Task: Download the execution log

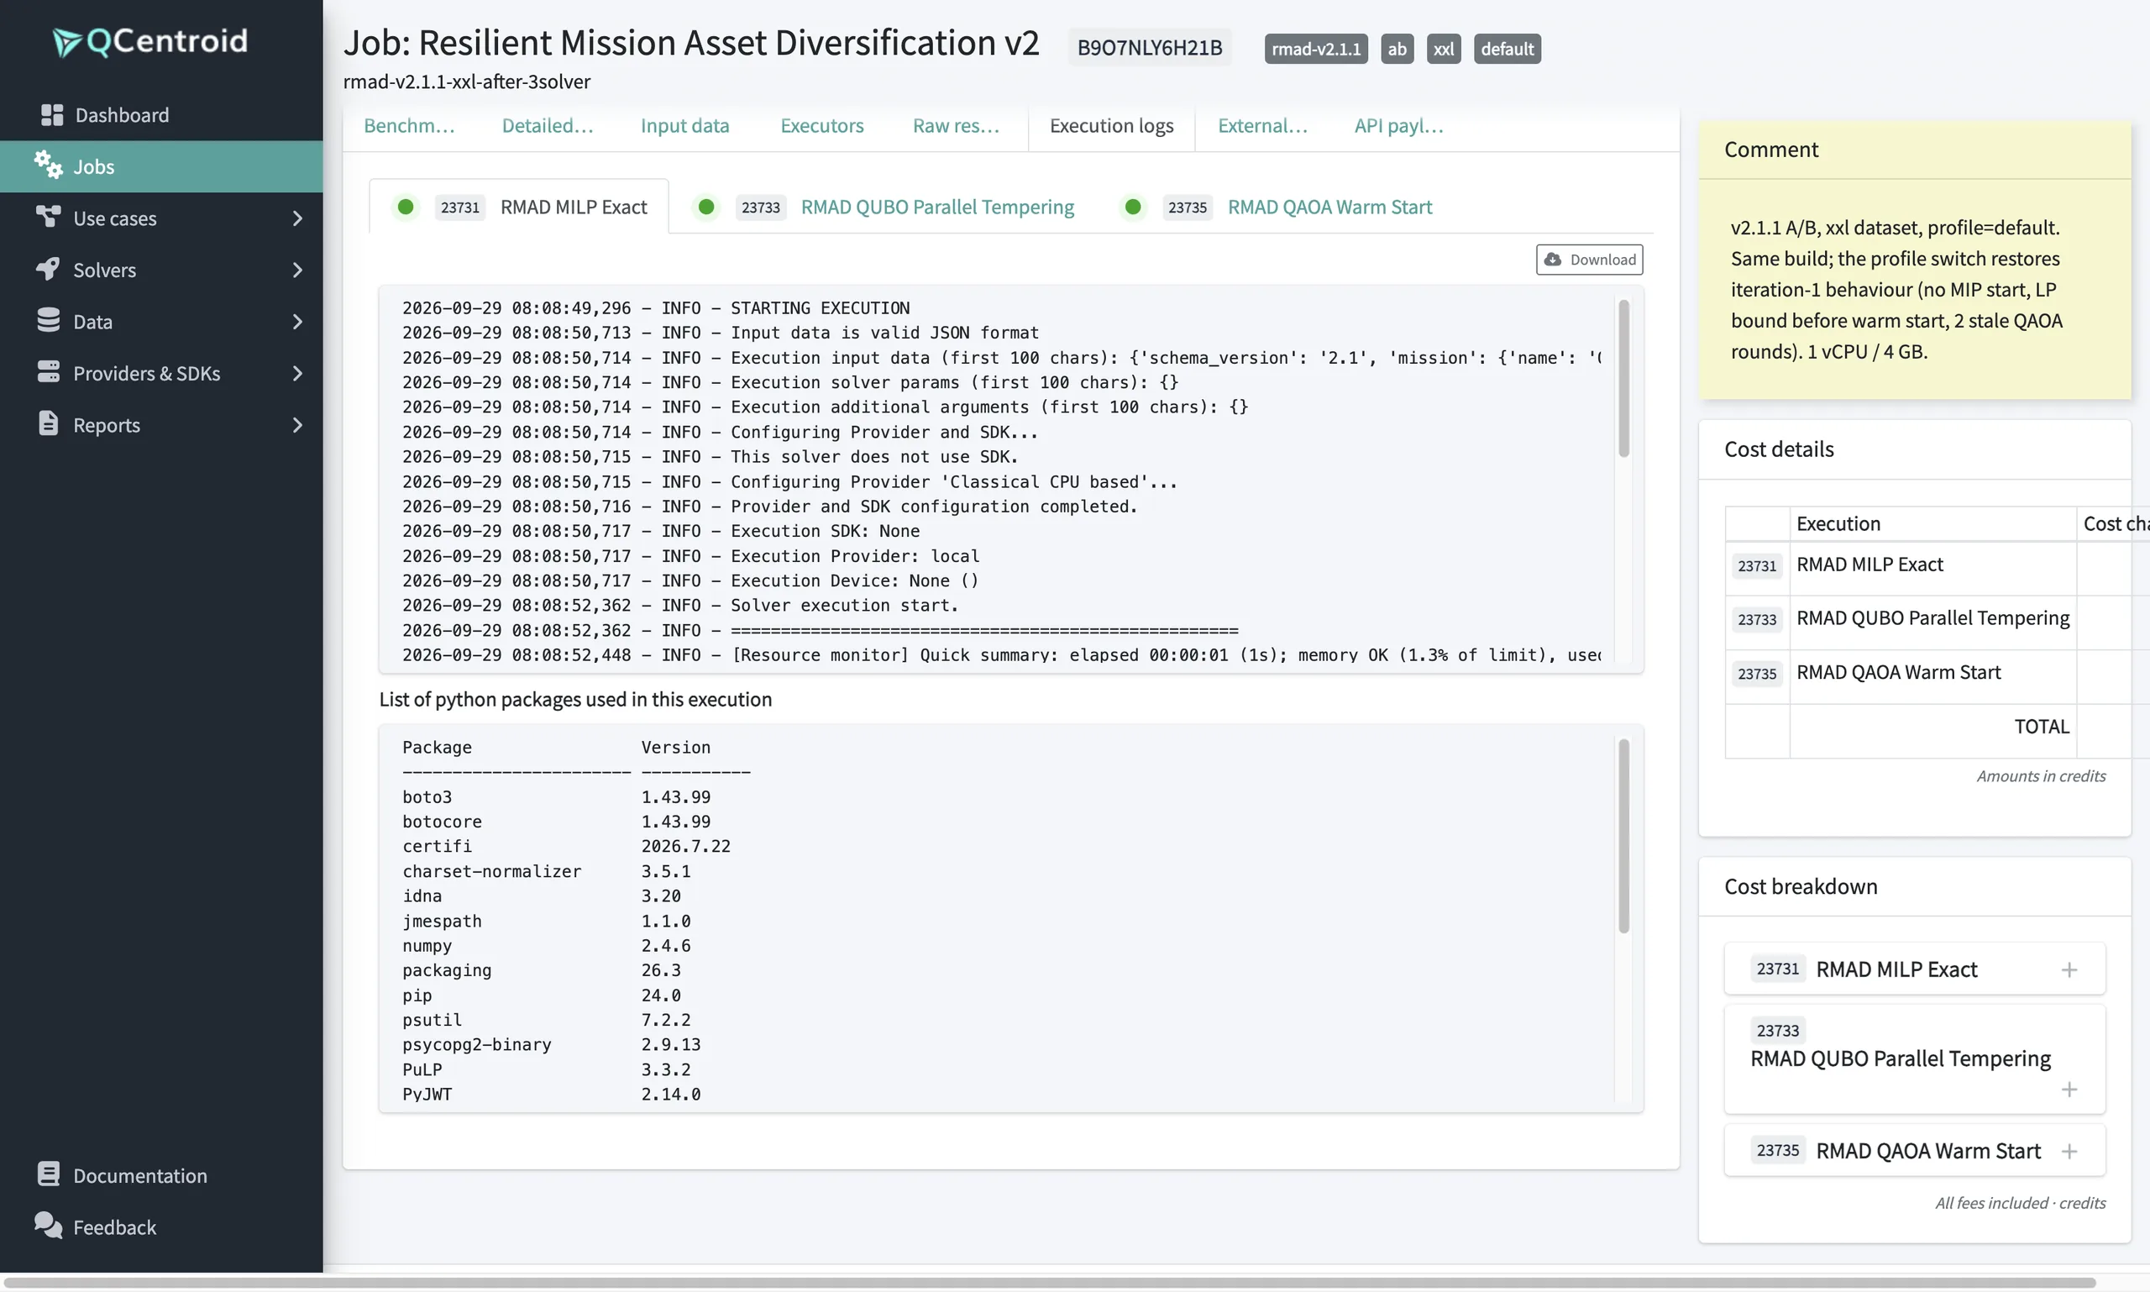Action: point(1588,260)
